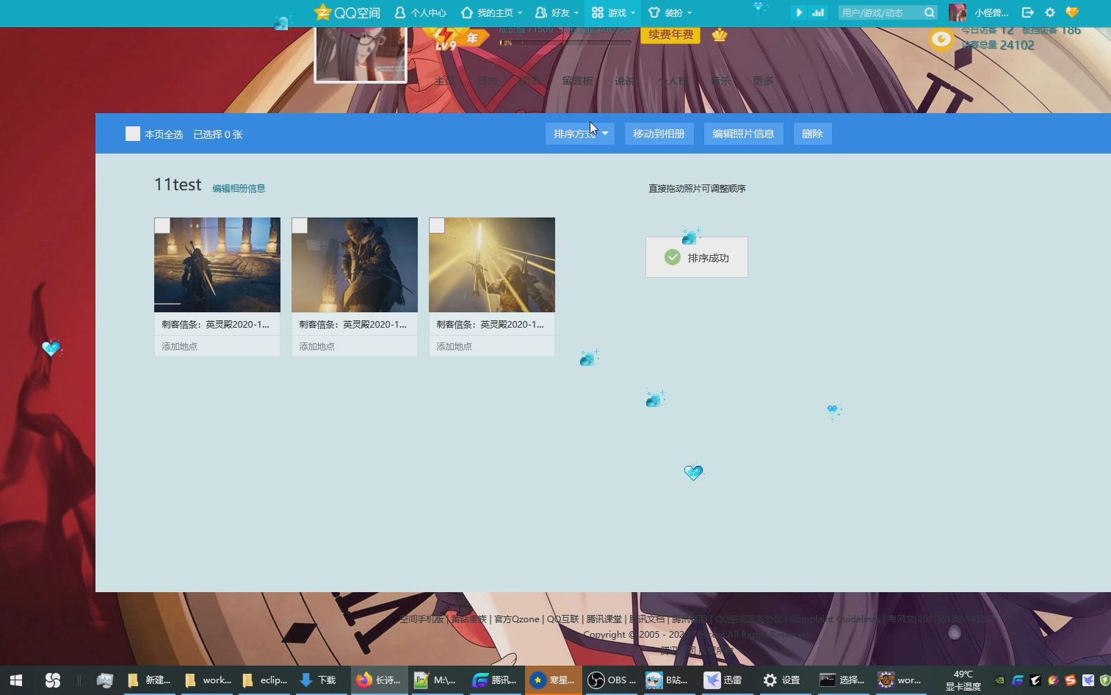Click the growth level progress bar

click(565, 42)
